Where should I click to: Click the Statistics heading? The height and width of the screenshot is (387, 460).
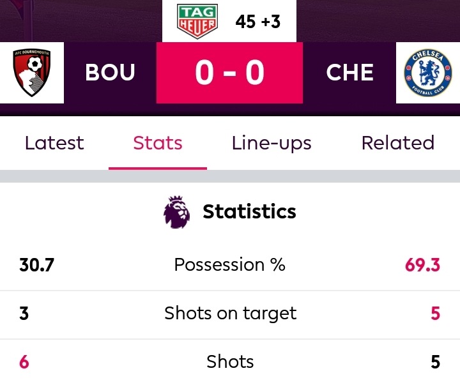[249, 211]
